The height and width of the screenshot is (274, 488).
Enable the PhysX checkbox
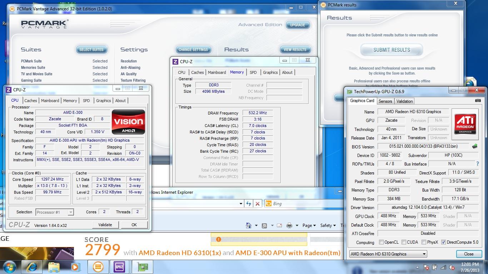(424, 242)
